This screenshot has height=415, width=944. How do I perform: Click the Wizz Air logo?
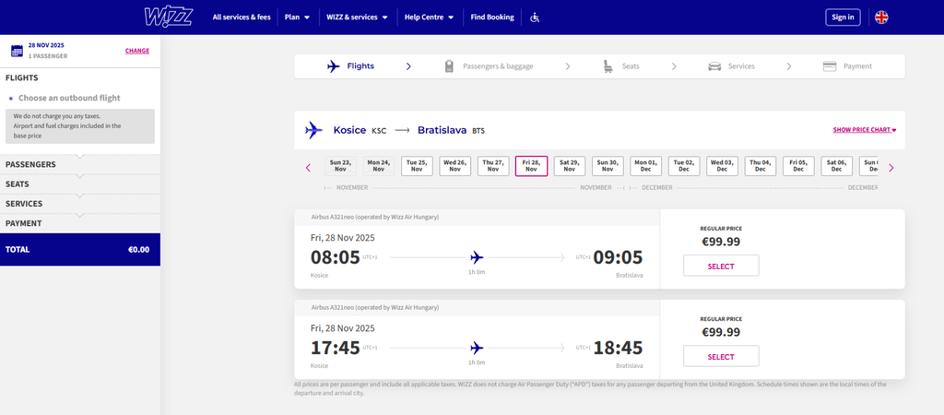tap(167, 17)
